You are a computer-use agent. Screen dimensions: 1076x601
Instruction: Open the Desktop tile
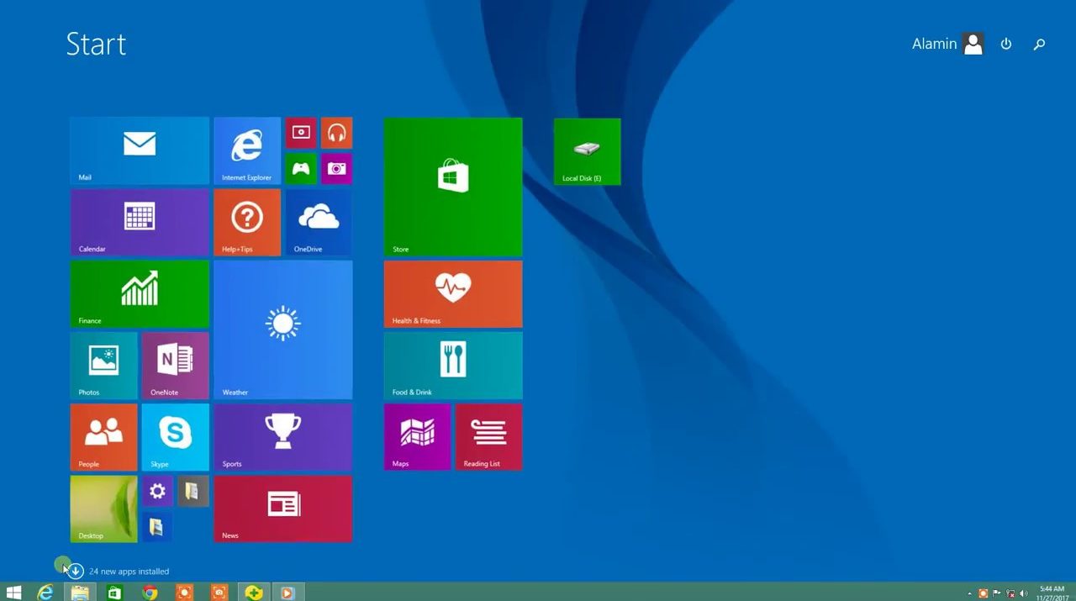(103, 509)
